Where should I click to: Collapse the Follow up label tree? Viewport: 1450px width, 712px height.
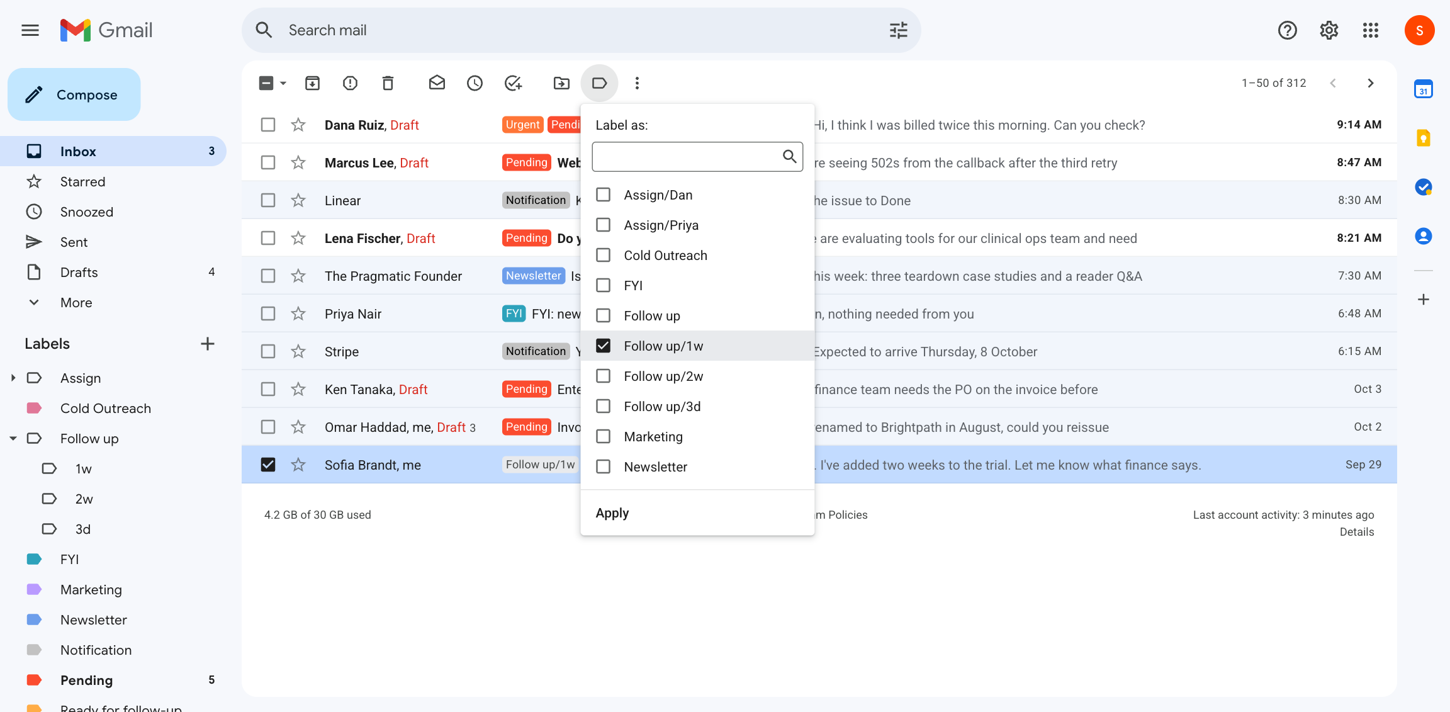point(13,438)
